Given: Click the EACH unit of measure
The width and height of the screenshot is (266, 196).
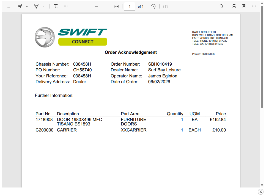Looking at the screenshot, I should point(194,130).
